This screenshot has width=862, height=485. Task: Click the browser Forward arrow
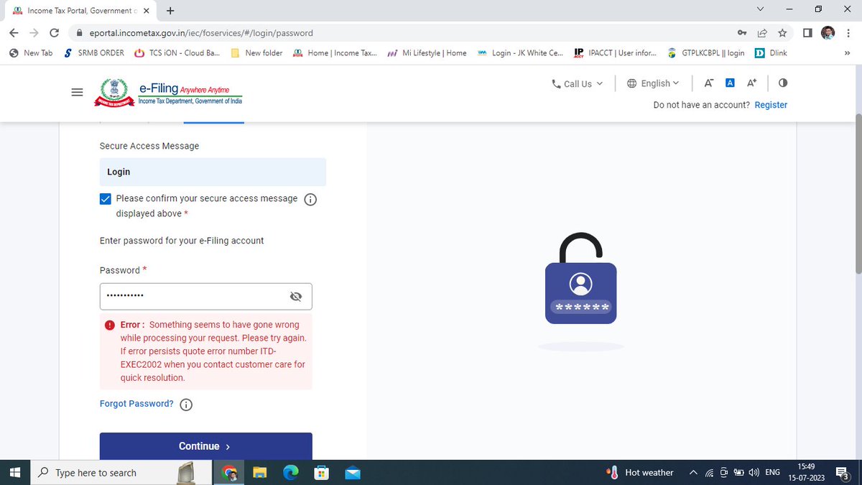[x=34, y=33]
